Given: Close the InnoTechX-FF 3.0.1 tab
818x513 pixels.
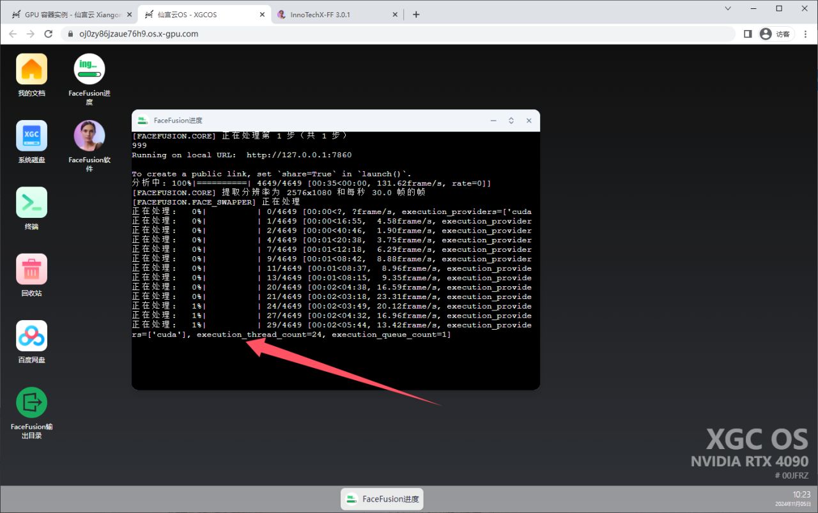Looking at the screenshot, I should (394, 15).
